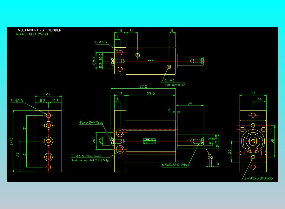The height and width of the screenshot is (209, 285).
Task: Select the "(20)" reference dimension
Action: pyautogui.click(x=94, y=61)
